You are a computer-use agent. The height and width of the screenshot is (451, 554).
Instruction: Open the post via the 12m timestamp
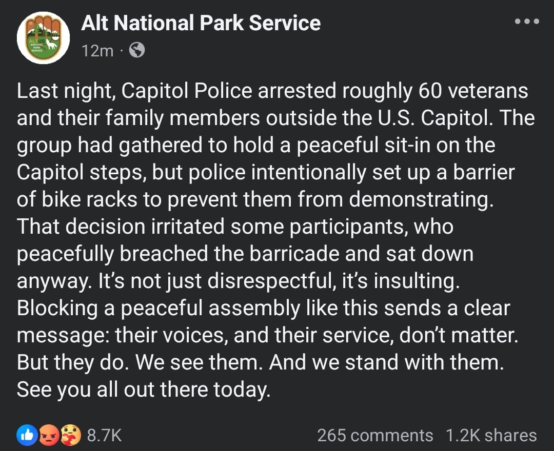[97, 51]
